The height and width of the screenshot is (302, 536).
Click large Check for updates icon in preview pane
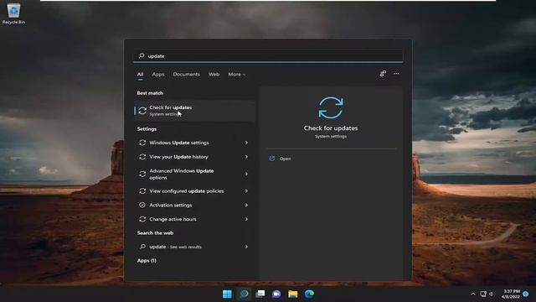click(x=331, y=108)
